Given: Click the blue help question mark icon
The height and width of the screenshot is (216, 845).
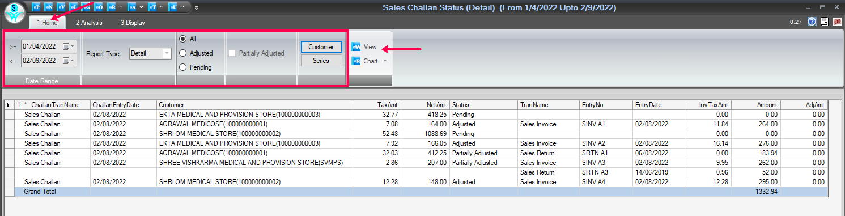Looking at the screenshot, I should pyautogui.click(x=812, y=22).
